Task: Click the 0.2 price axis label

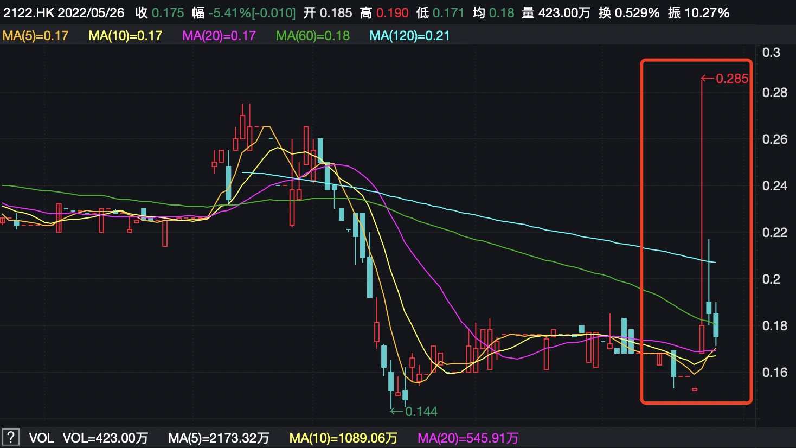Action: [771, 279]
